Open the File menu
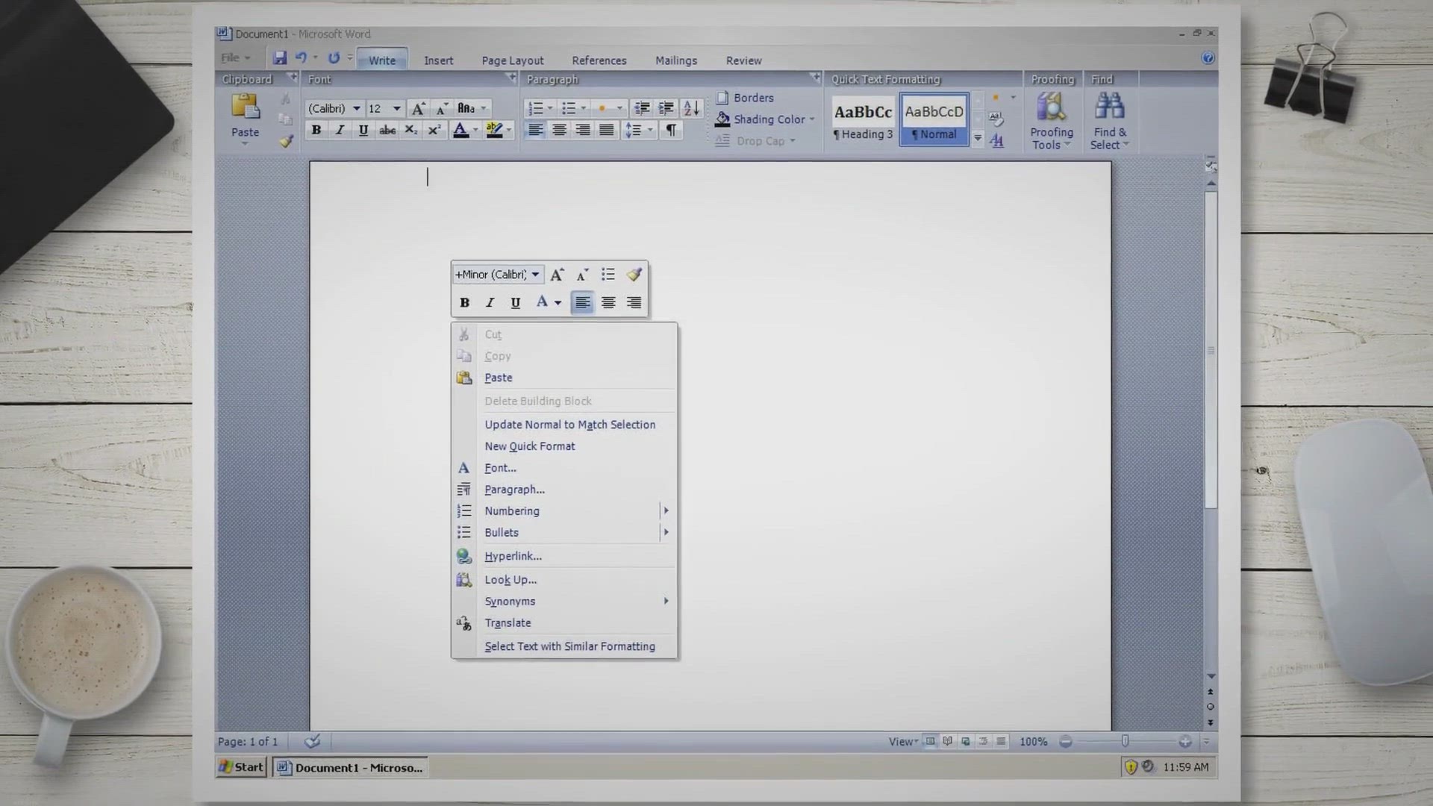 point(235,58)
